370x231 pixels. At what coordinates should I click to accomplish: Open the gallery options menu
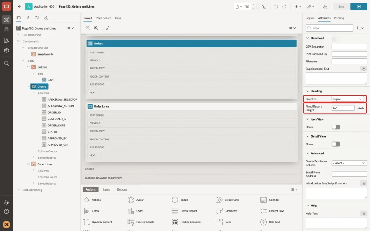point(294,189)
